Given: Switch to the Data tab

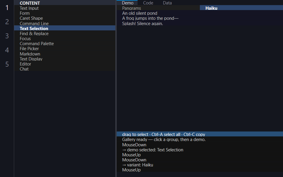Looking at the screenshot, I should (x=167, y=3).
